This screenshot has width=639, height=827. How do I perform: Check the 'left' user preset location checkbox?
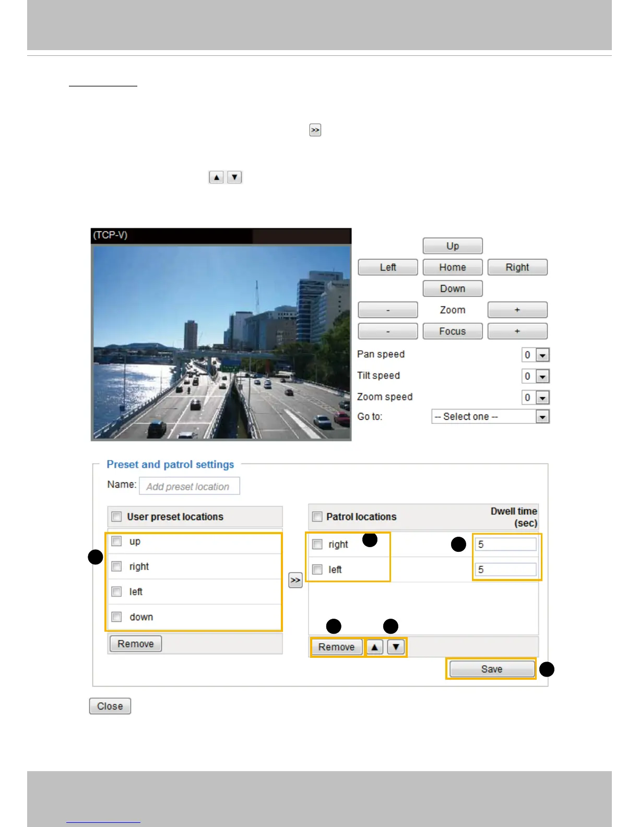116,592
